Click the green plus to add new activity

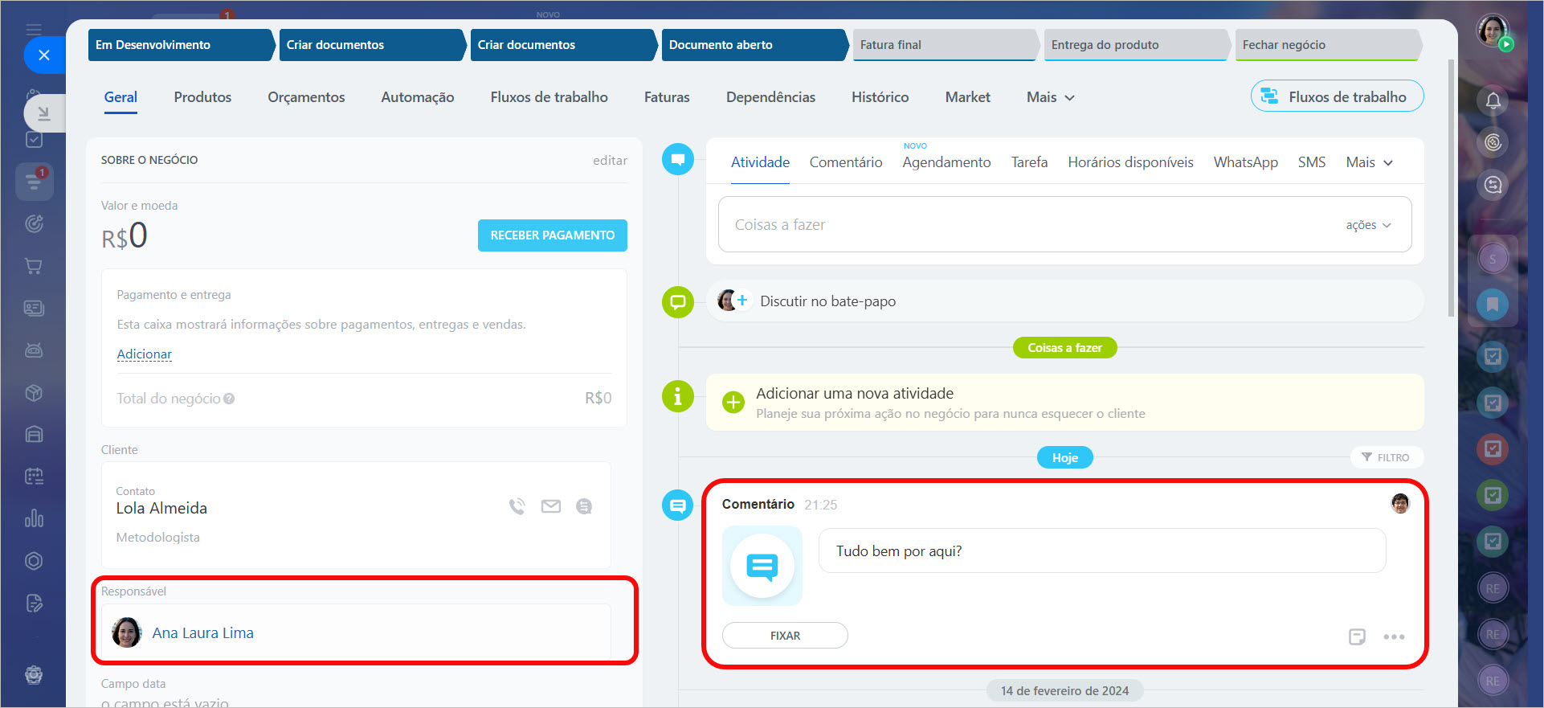(x=733, y=402)
